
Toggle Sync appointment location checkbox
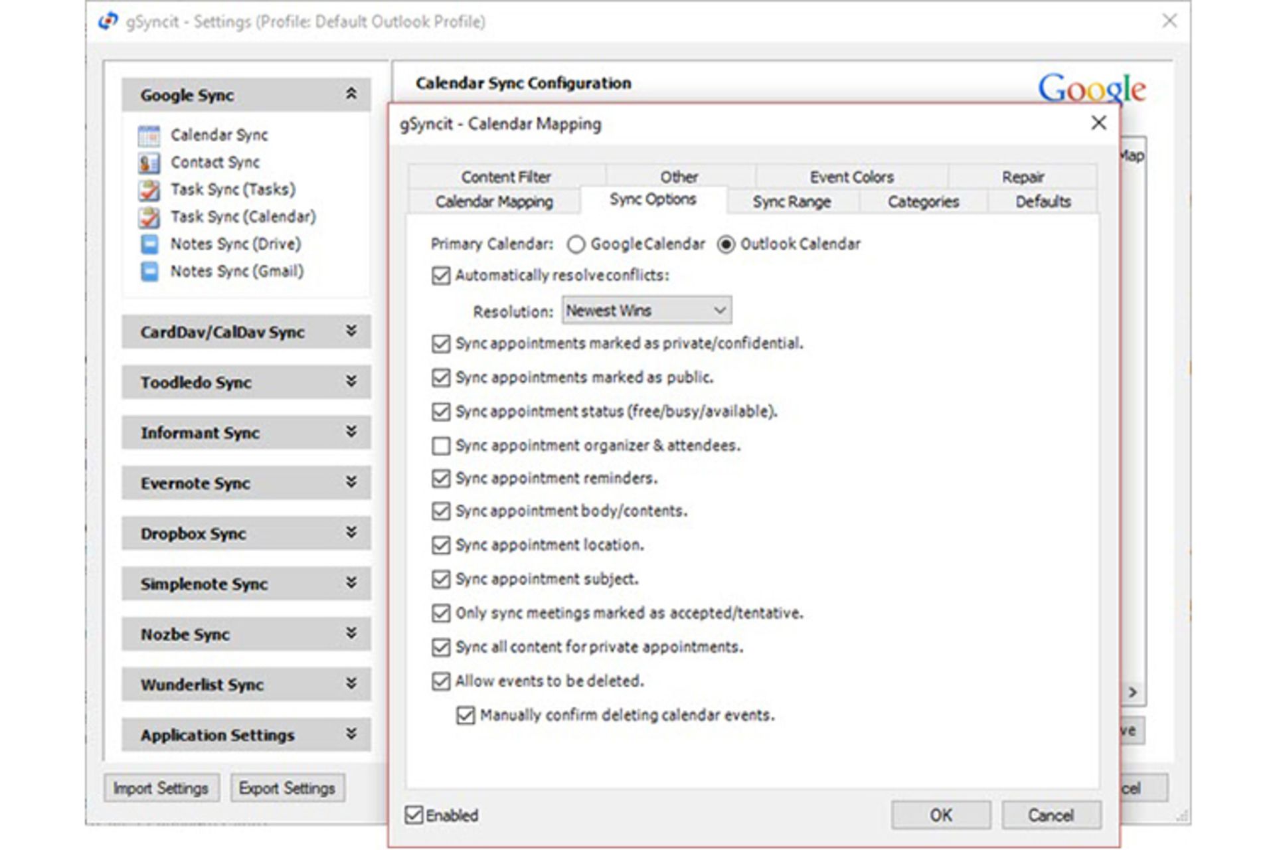coord(441,545)
